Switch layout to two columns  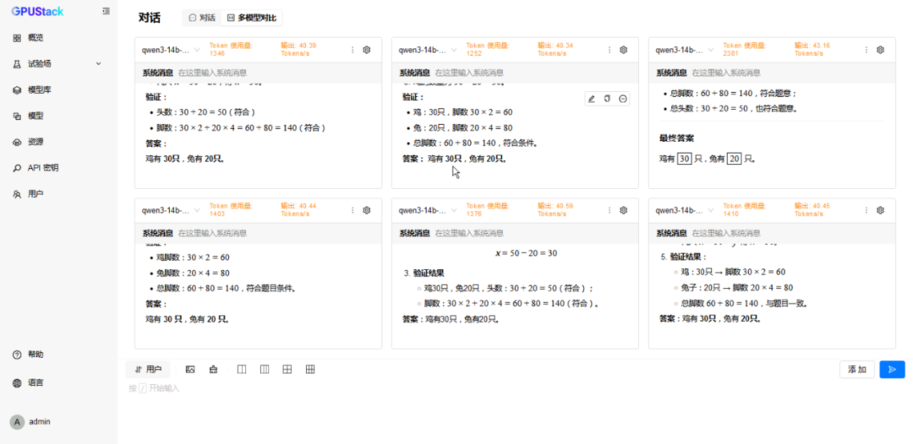243,370
